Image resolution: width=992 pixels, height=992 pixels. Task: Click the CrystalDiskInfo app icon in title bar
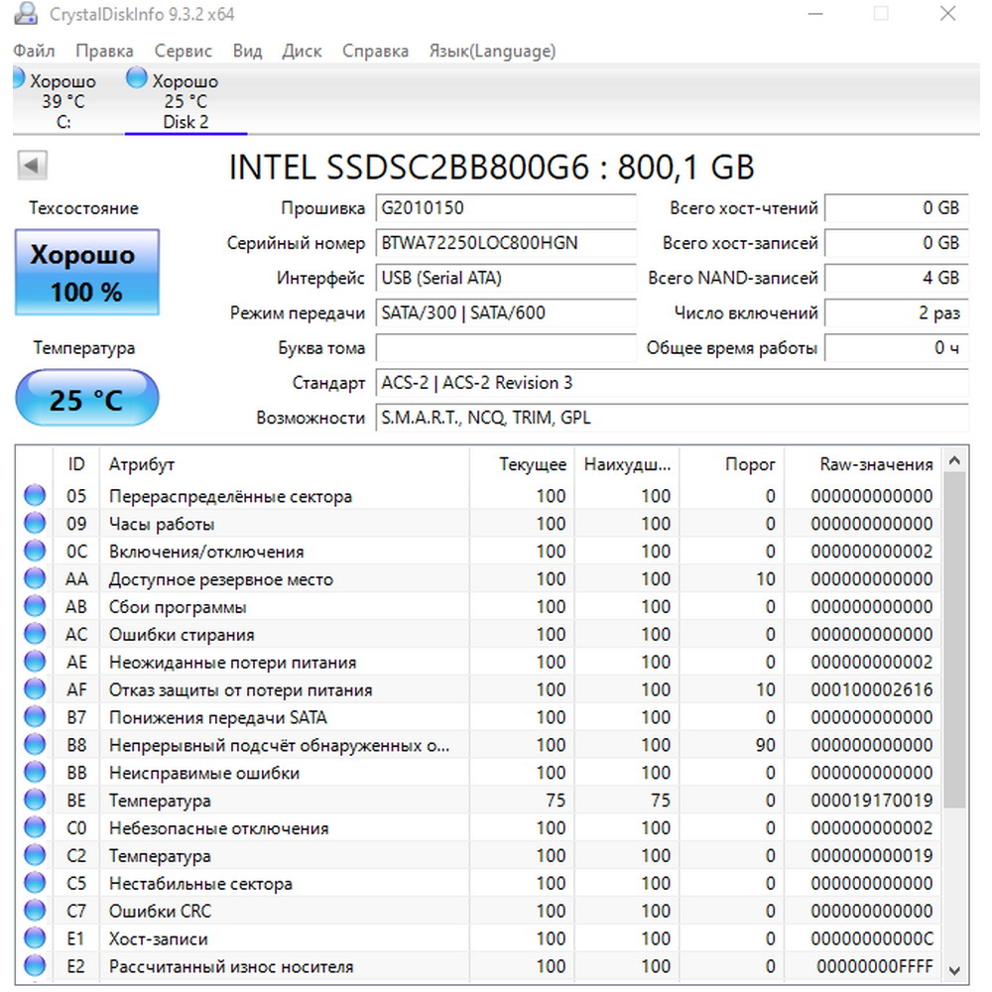(x=26, y=13)
